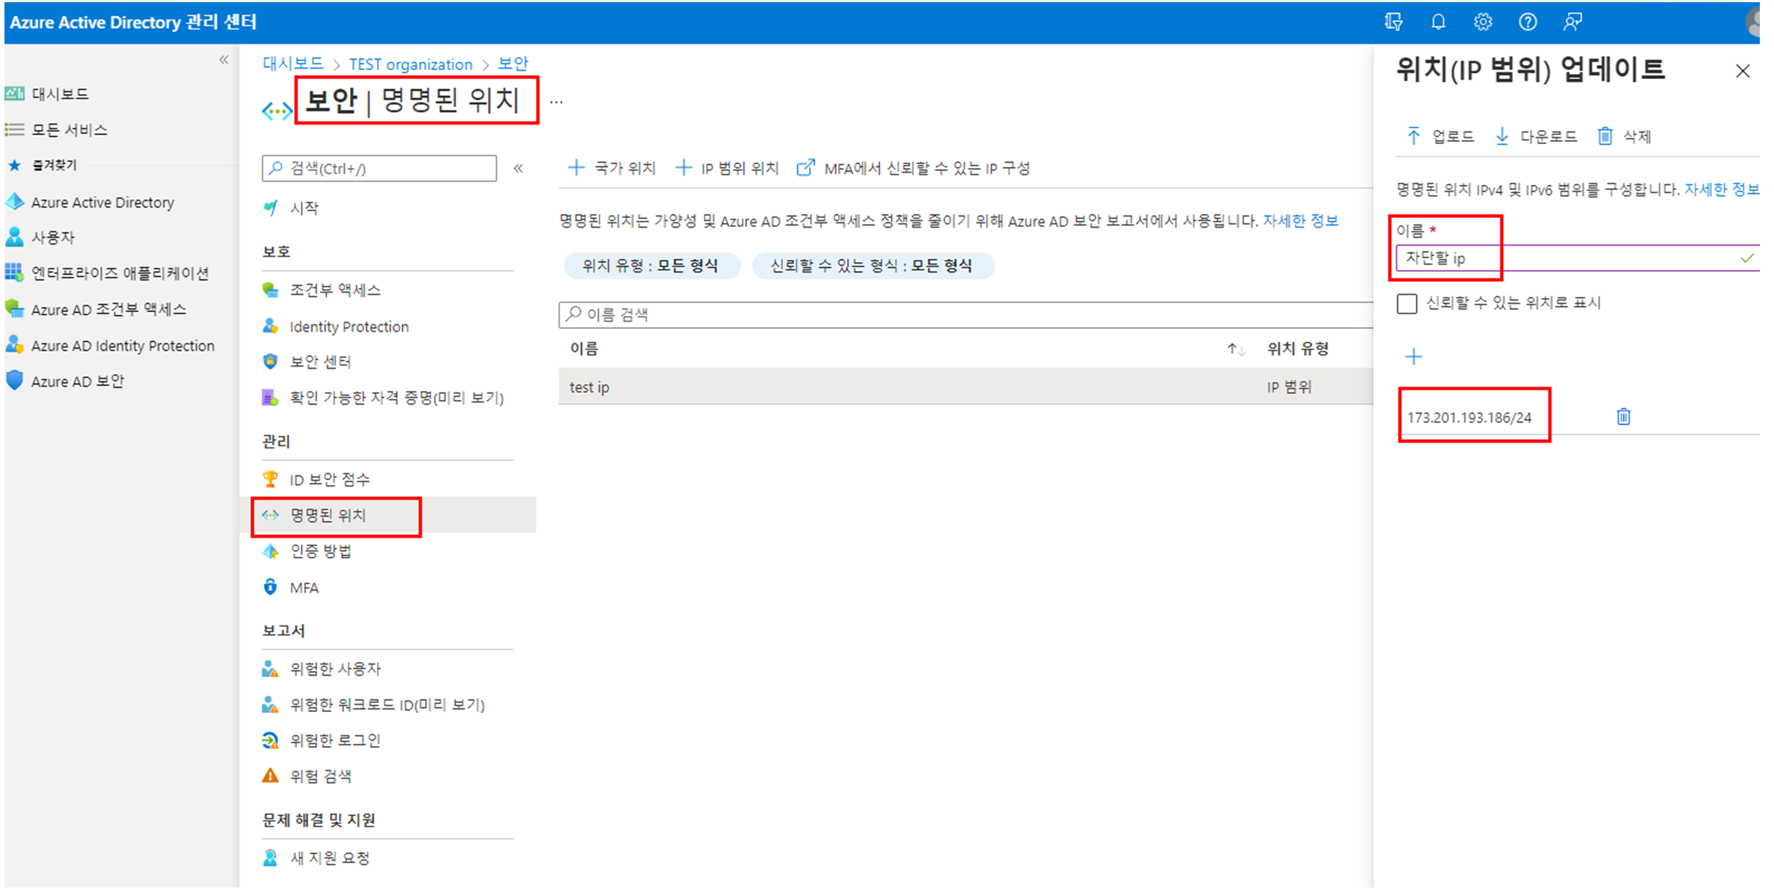Open the Cloud Shell icon in header
1774x889 pixels.
coord(1393,22)
